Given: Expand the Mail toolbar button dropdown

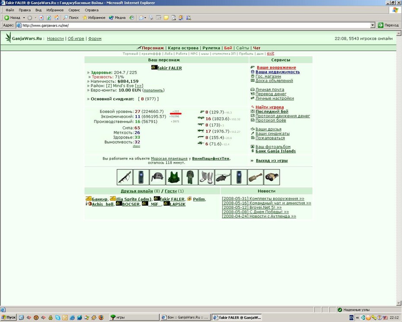Looking at the screenshot, I should click(145, 18).
